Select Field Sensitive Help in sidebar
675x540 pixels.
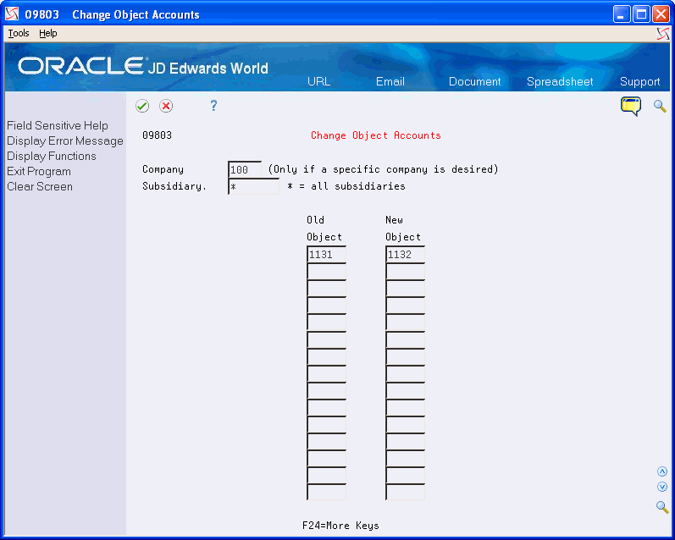(58, 125)
